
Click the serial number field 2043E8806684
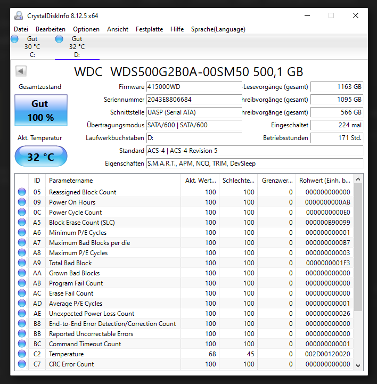click(194, 100)
